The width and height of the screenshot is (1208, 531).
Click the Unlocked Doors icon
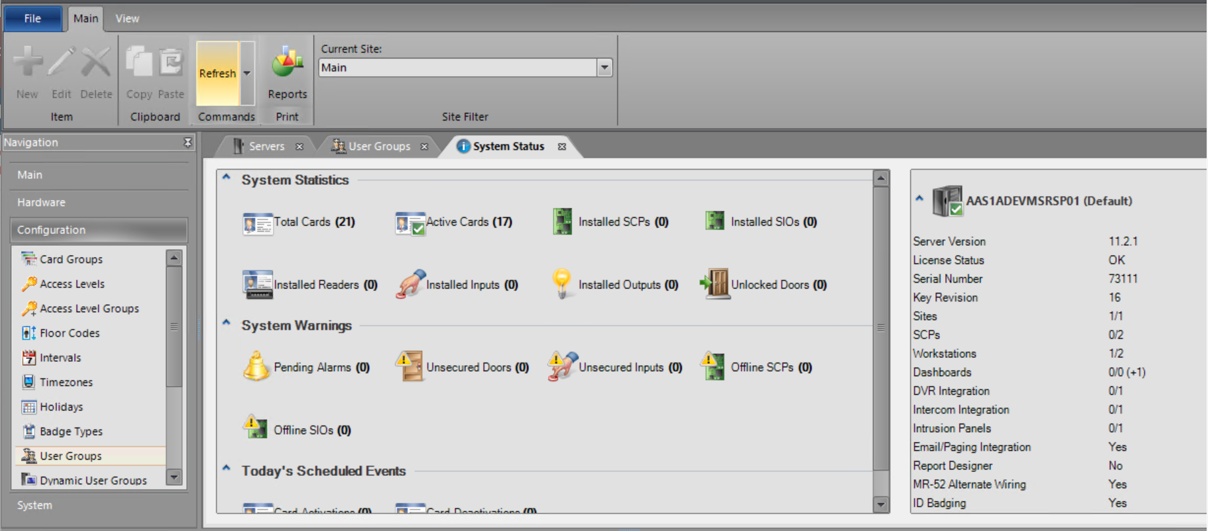(714, 284)
